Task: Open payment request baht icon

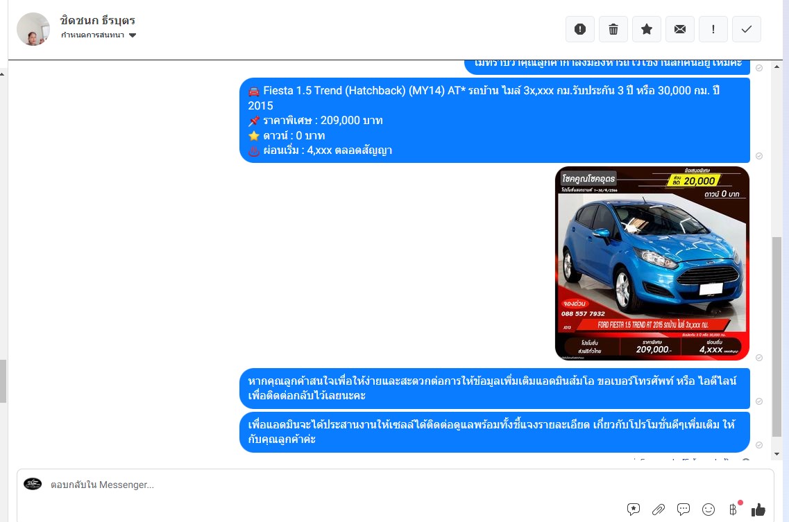Action: tap(733, 510)
